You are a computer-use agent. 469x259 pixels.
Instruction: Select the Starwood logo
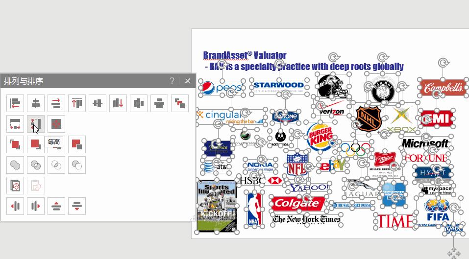pos(278,87)
